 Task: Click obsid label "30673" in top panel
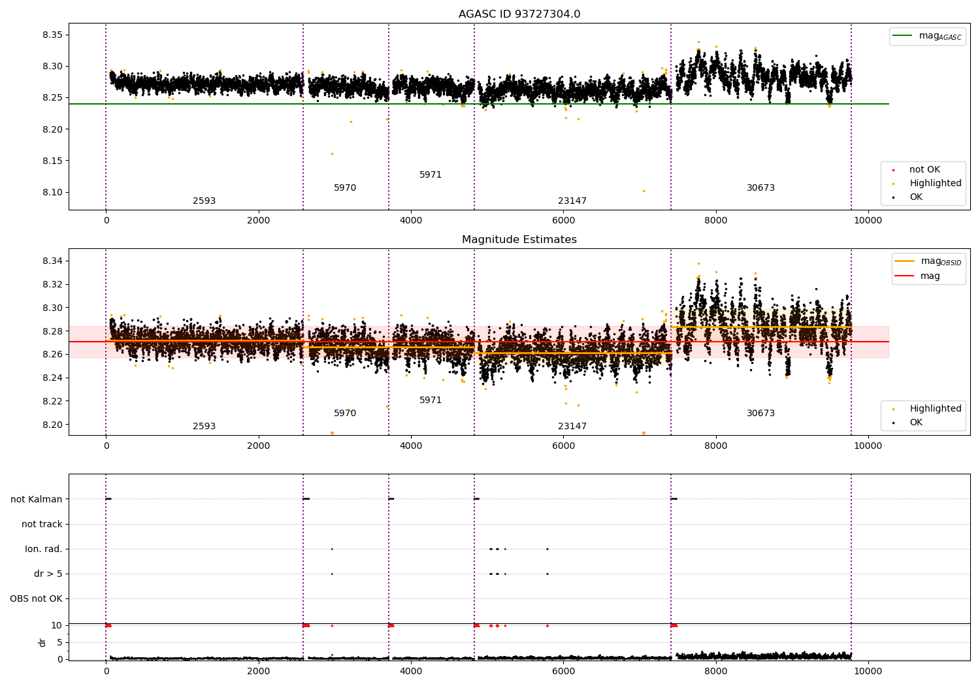pyautogui.click(x=760, y=188)
